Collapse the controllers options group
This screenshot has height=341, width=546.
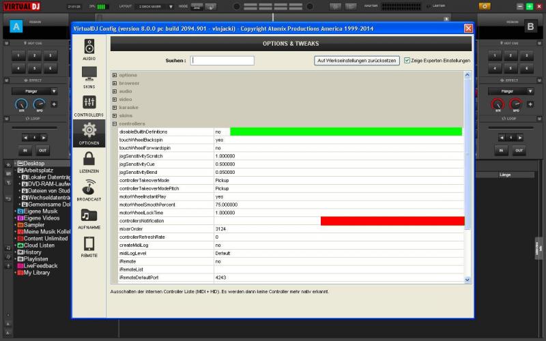(x=115, y=124)
